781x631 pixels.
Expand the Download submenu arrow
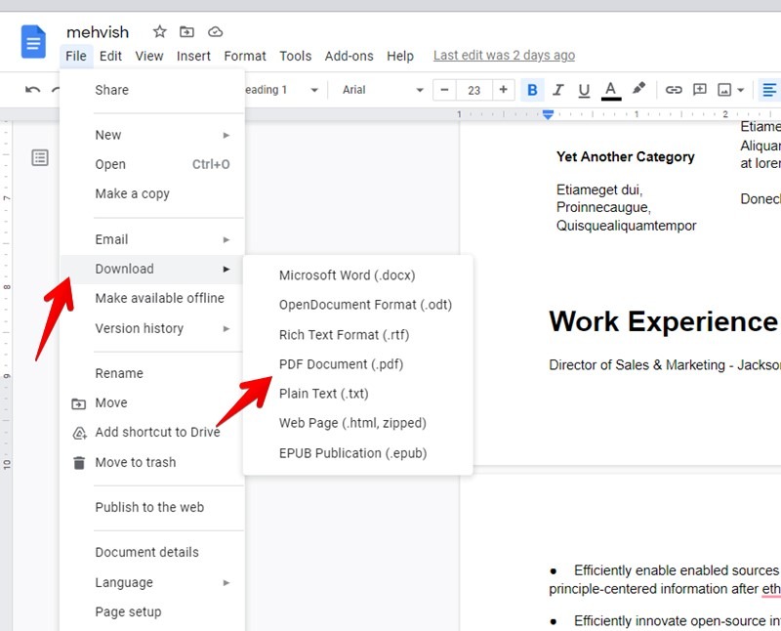tap(226, 269)
